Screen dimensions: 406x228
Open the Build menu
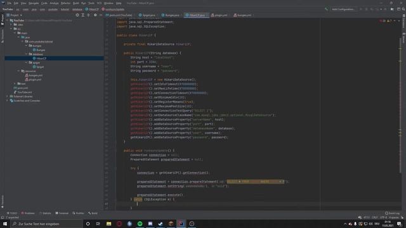(76, 3)
